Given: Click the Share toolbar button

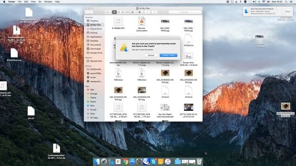Looking at the screenshot, I should [148, 12].
